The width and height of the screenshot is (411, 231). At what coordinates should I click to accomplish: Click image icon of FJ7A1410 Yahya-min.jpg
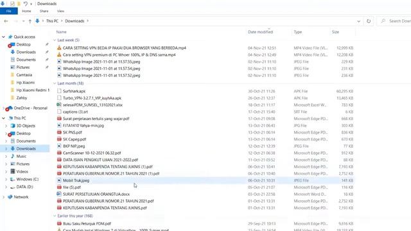coord(59,125)
